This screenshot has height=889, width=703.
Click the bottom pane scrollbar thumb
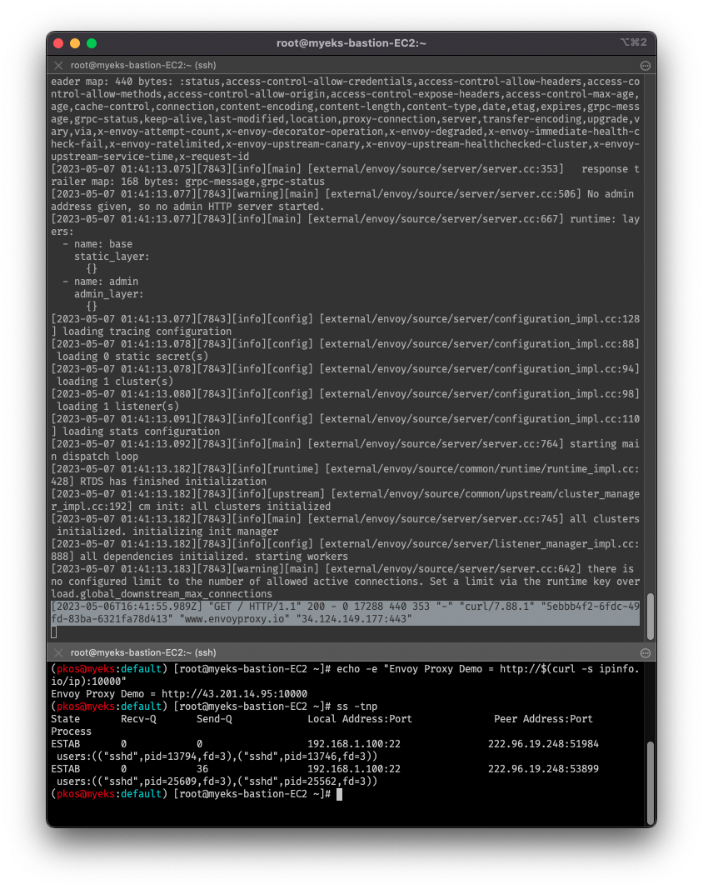(651, 782)
